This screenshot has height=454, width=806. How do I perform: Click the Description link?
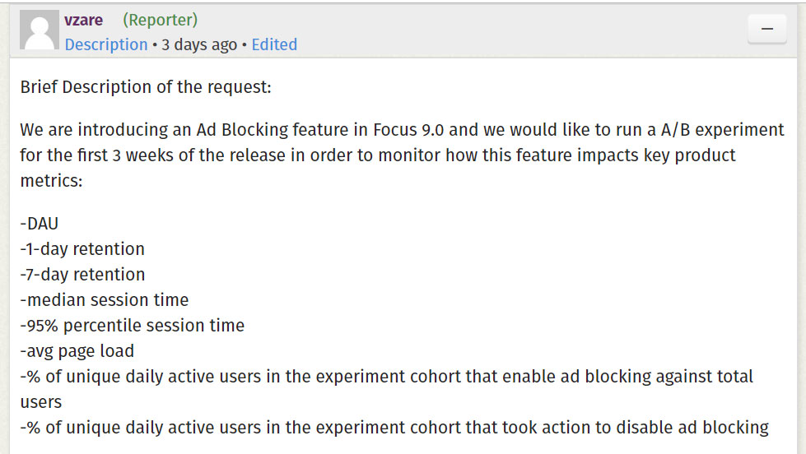pos(106,44)
